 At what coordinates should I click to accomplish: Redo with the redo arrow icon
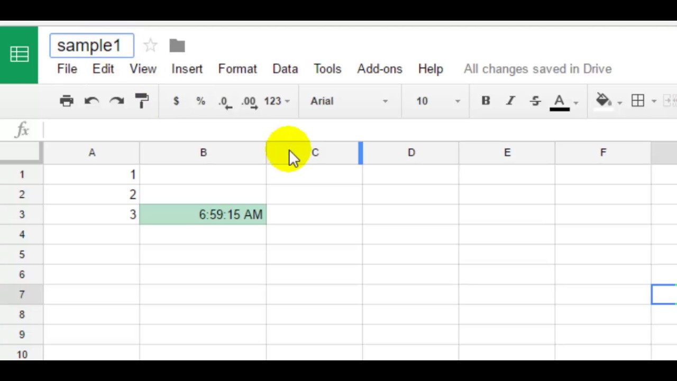pos(117,101)
